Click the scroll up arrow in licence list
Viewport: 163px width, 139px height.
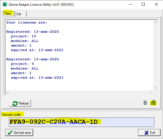tap(156, 22)
